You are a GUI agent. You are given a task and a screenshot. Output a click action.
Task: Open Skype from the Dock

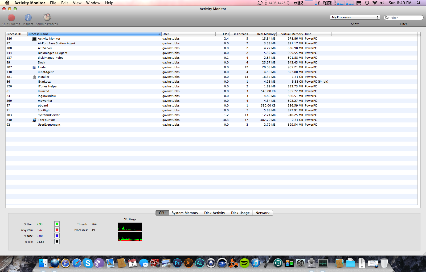[88, 263]
